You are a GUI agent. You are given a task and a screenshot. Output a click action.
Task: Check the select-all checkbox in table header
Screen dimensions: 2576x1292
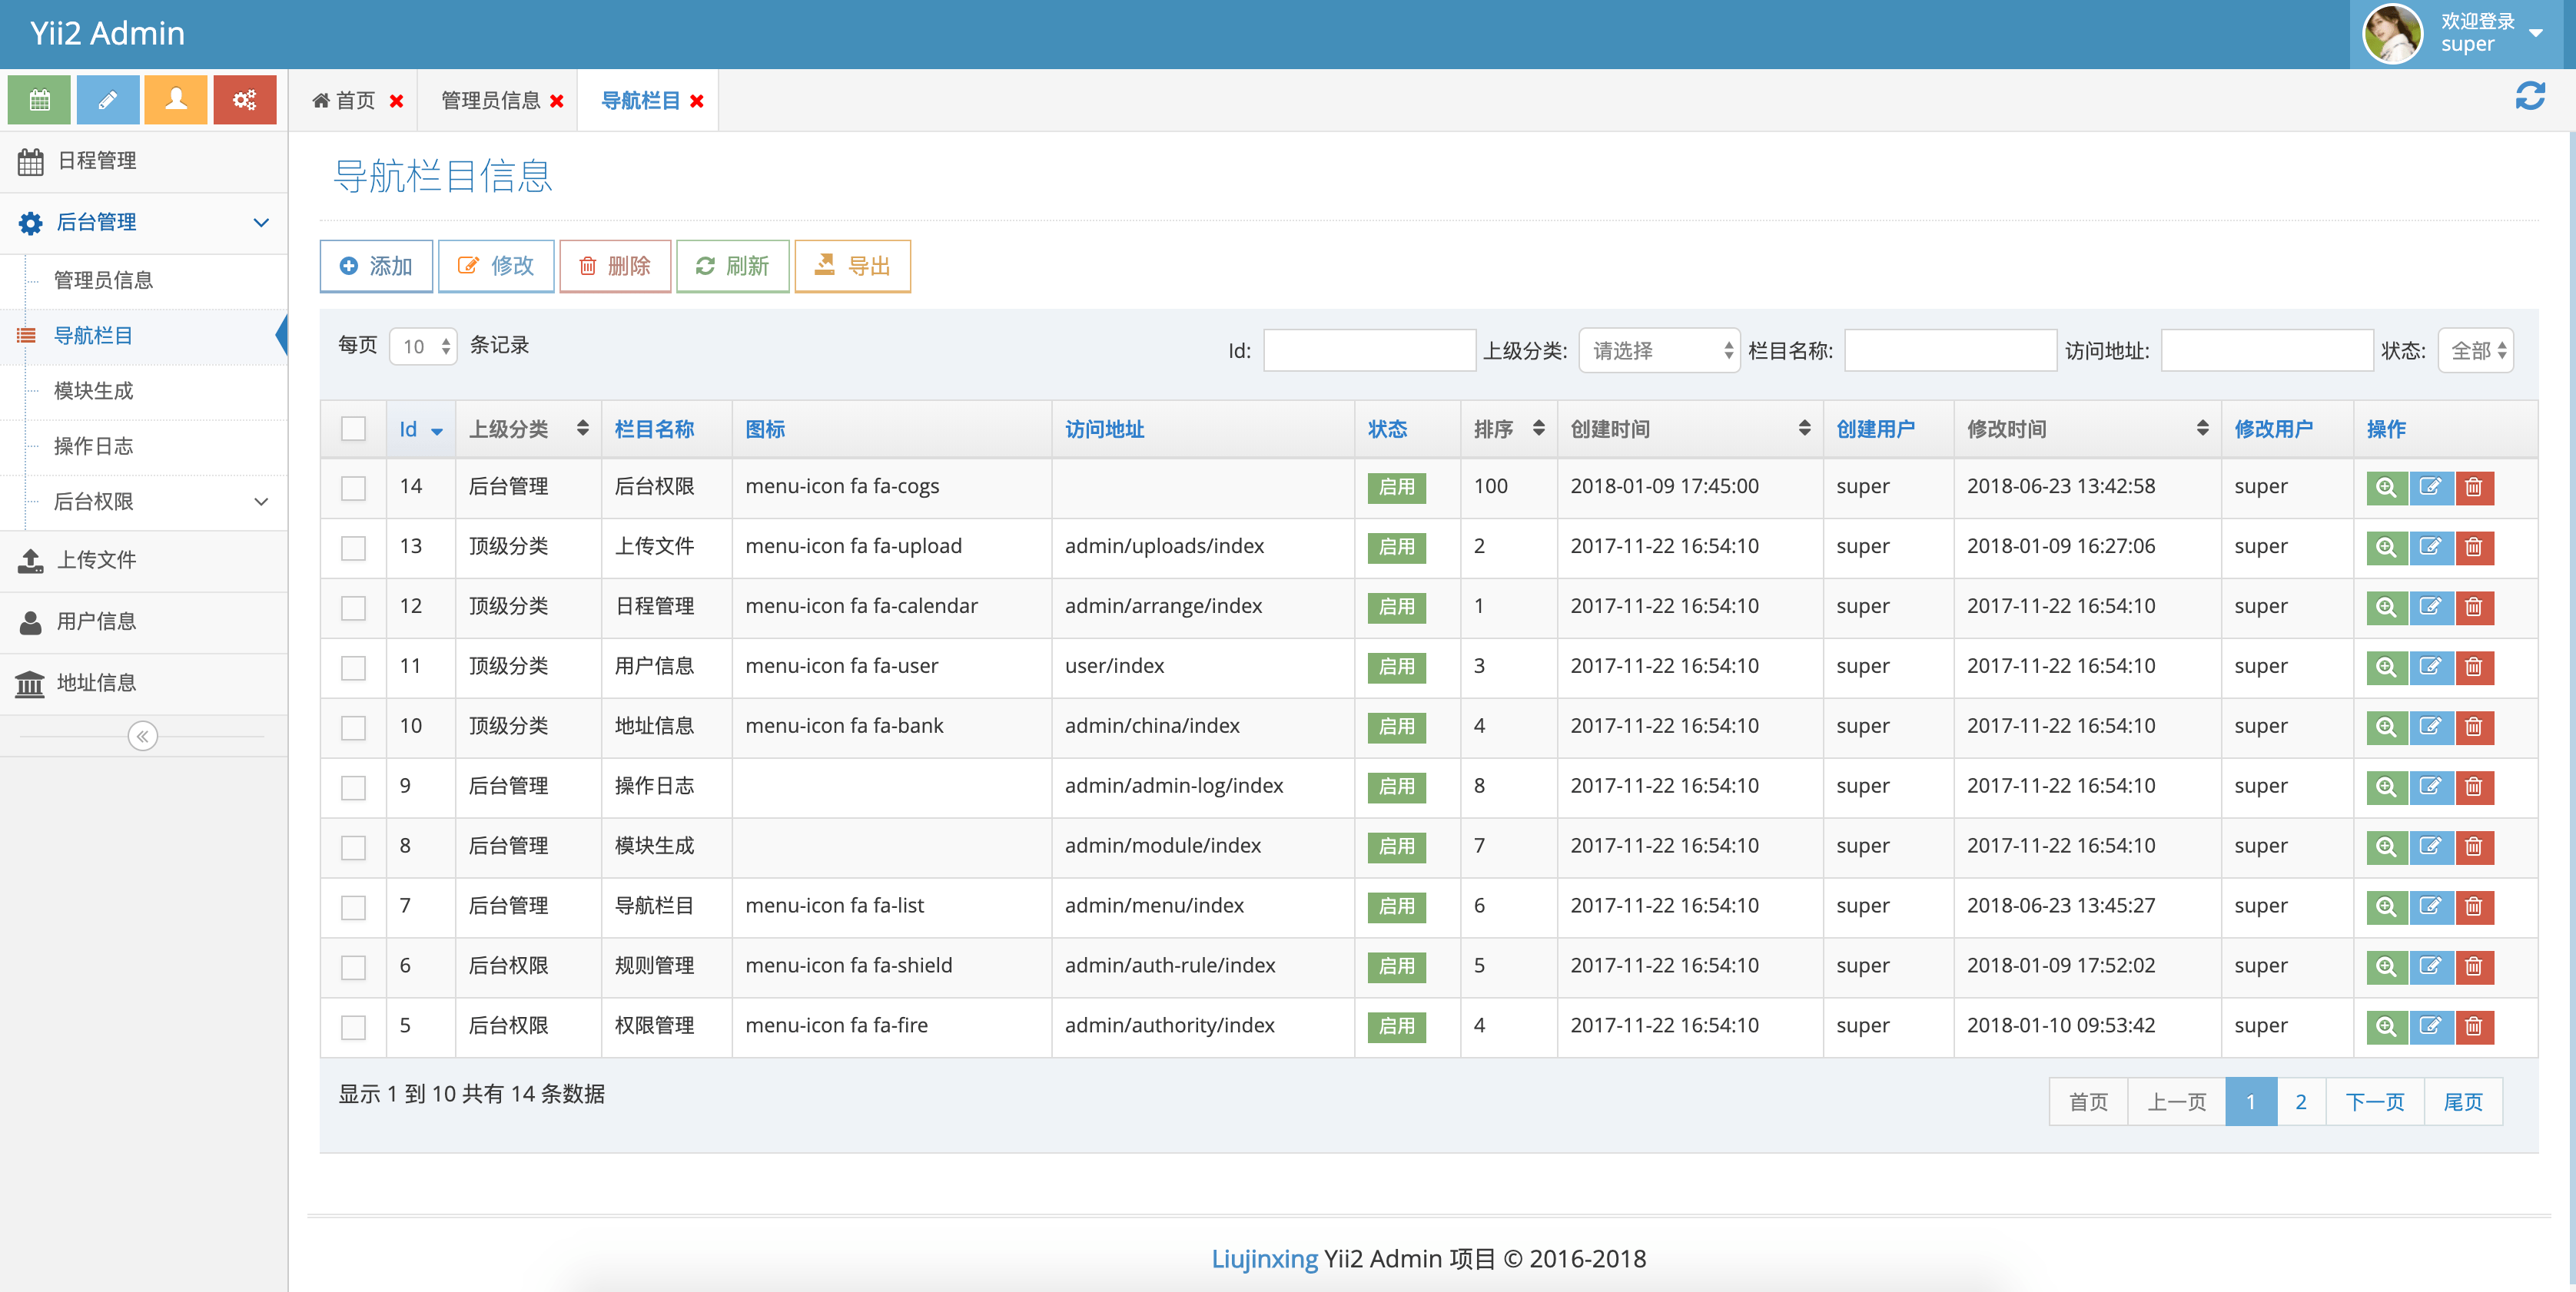point(354,429)
